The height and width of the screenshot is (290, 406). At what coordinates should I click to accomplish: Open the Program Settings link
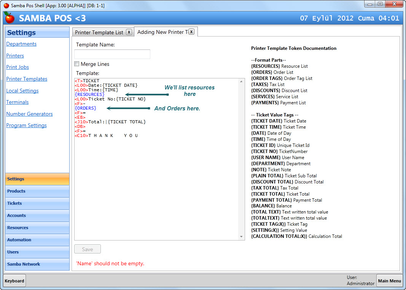point(26,125)
